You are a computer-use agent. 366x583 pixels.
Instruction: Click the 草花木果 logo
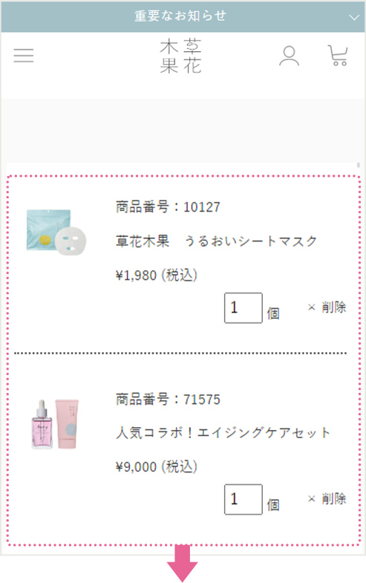tap(181, 56)
